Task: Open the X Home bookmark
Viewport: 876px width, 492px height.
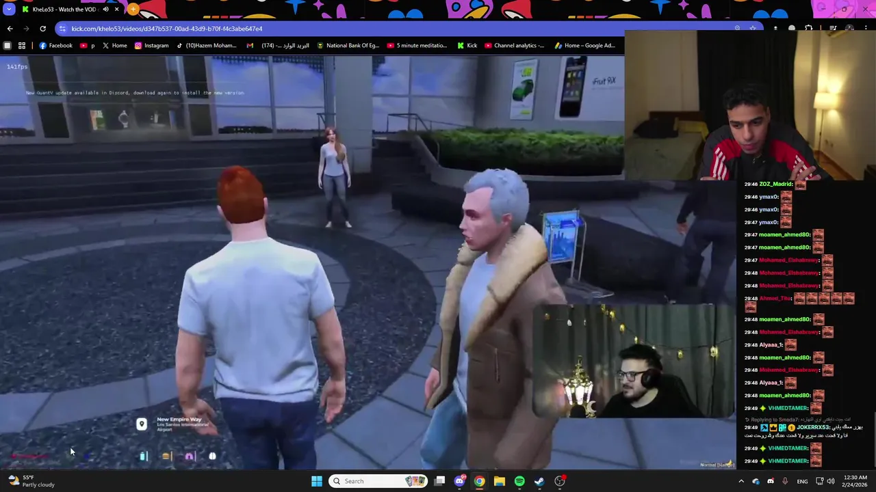Action: pyautogui.click(x=114, y=46)
